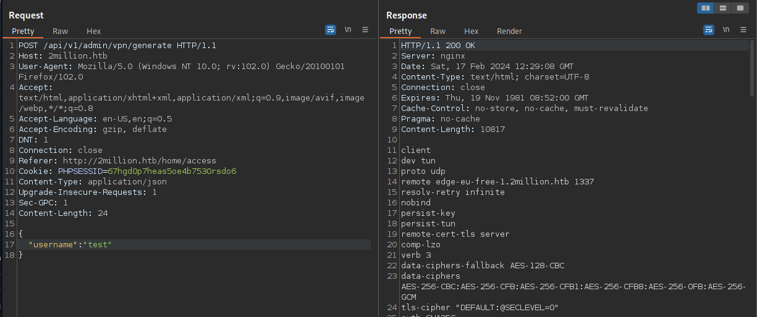The width and height of the screenshot is (757, 317).
Task: Click the 'client' line in the response body
Action: (416, 150)
